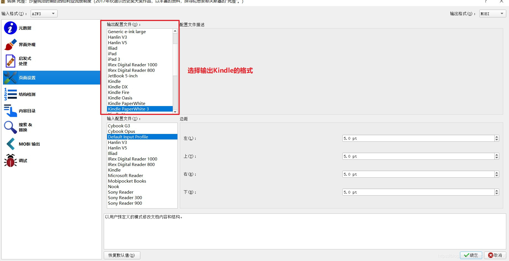
Task: Expand the input format AZW3 dropdown
Action: [44, 14]
